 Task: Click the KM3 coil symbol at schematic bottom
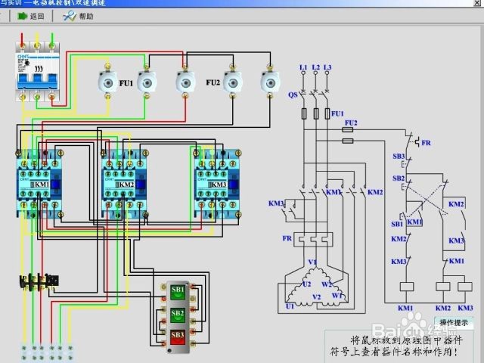465,287
